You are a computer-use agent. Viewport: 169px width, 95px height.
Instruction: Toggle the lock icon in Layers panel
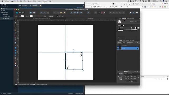139,43
